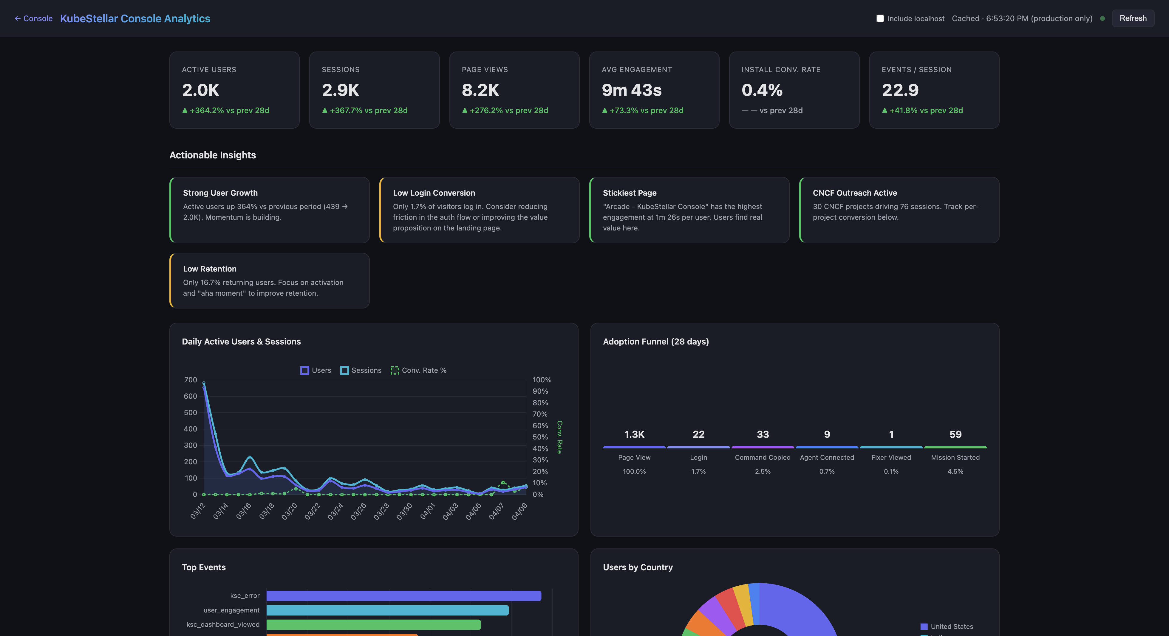Open the Low Login Conversion insight card
The width and height of the screenshot is (1169, 636).
pyautogui.click(x=480, y=210)
